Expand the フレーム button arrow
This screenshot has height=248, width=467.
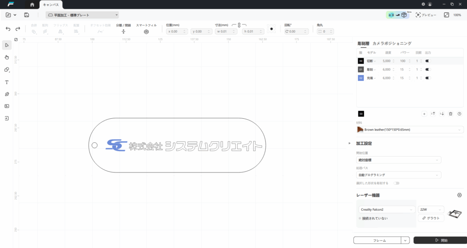(405, 240)
